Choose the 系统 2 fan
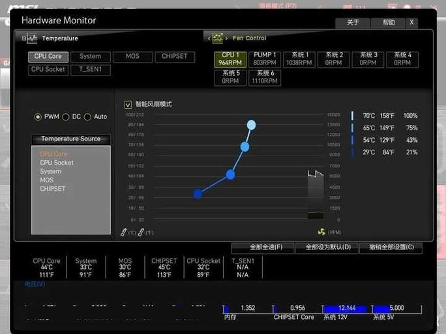Viewport: 446px width, 334px height. click(x=333, y=59)
